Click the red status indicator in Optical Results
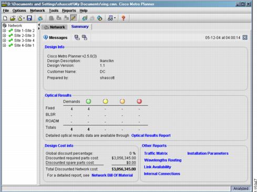The image size is (257, 192). [139, 101]
